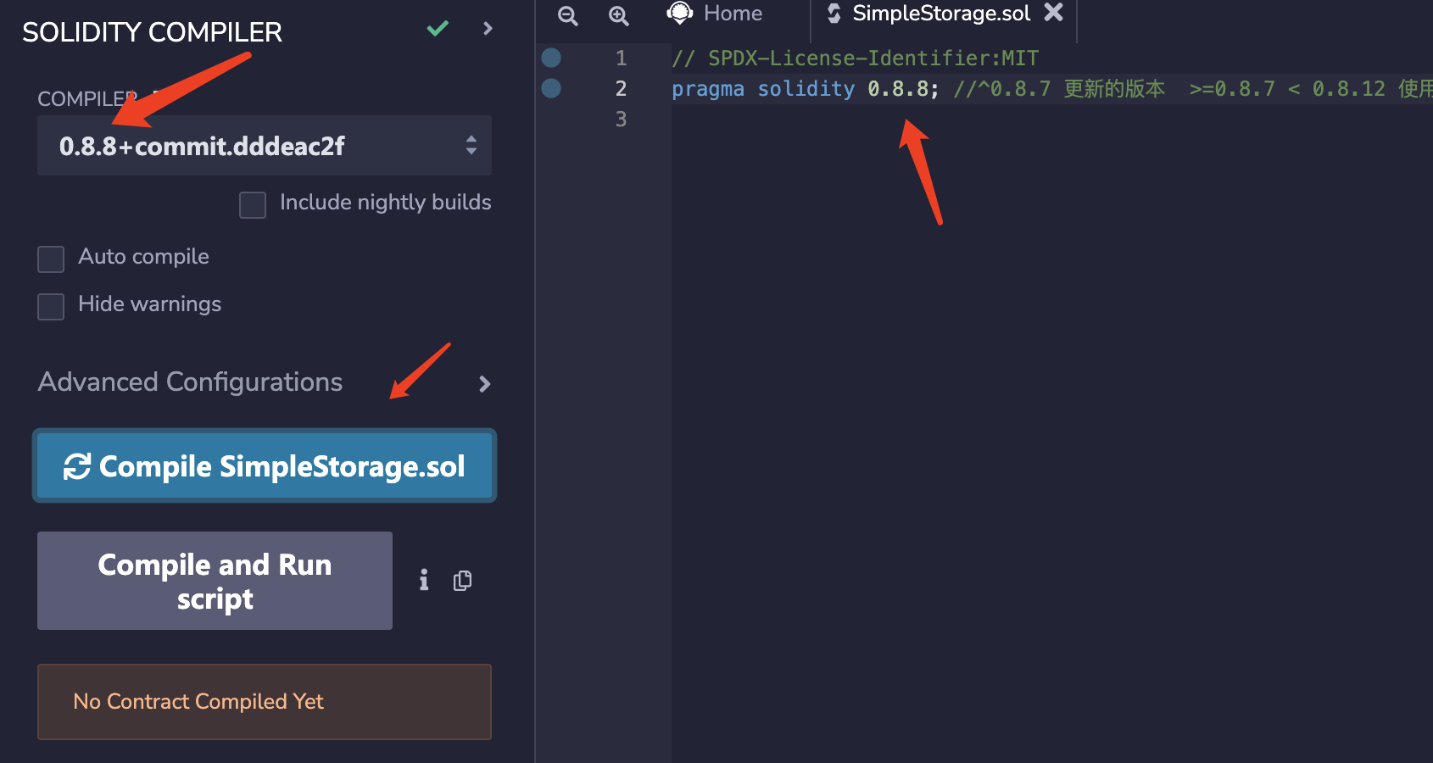Toggle the breakpoint dot on line 2

tap(551, 88)
